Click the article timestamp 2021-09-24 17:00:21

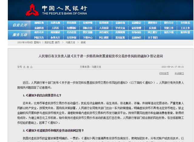pos(172,67)
